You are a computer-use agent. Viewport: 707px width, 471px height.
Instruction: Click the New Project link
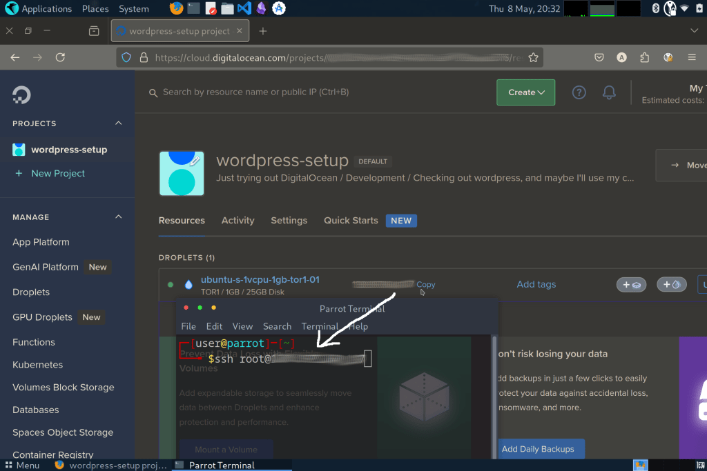58,173
